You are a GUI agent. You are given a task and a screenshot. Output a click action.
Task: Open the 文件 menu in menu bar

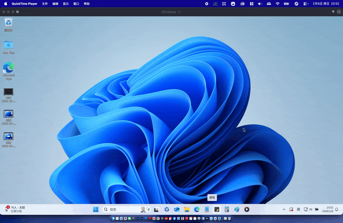[45, 4]
